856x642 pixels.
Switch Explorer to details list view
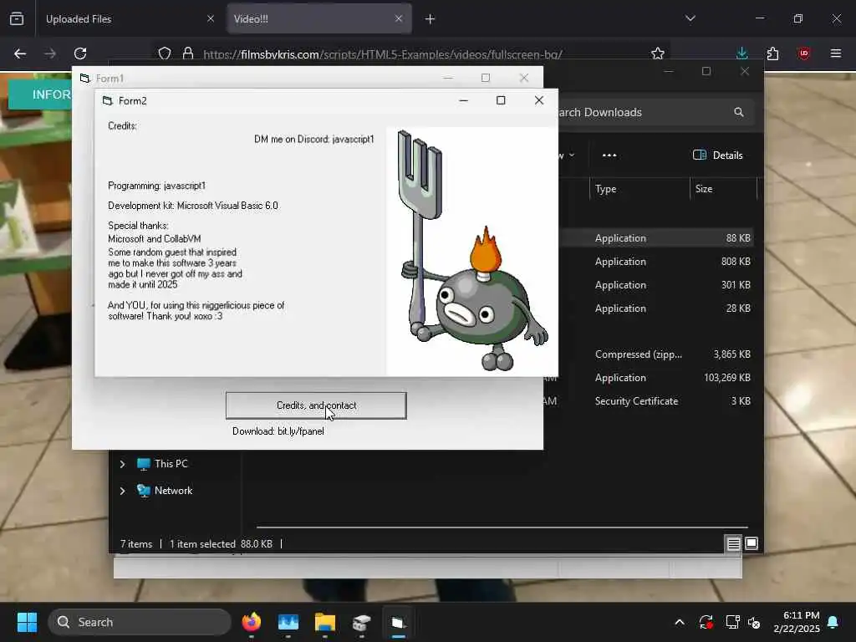(733, 543)
